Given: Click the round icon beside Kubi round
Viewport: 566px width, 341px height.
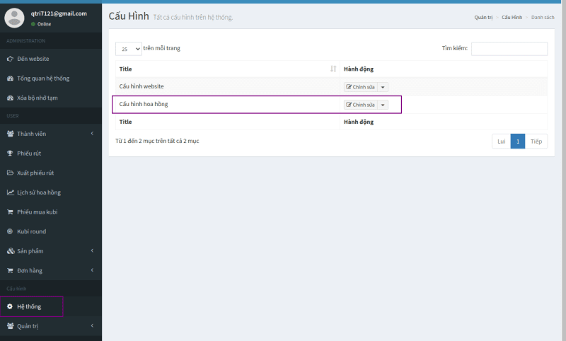Looking at the screenshot, I should (x=10, y=231).
